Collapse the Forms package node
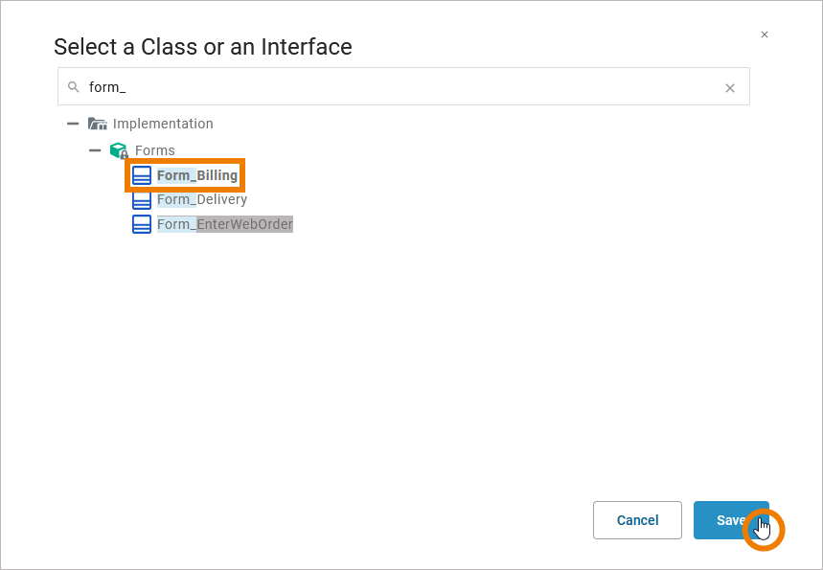This screenshot has height=570, width=823. tap(95, 150)
